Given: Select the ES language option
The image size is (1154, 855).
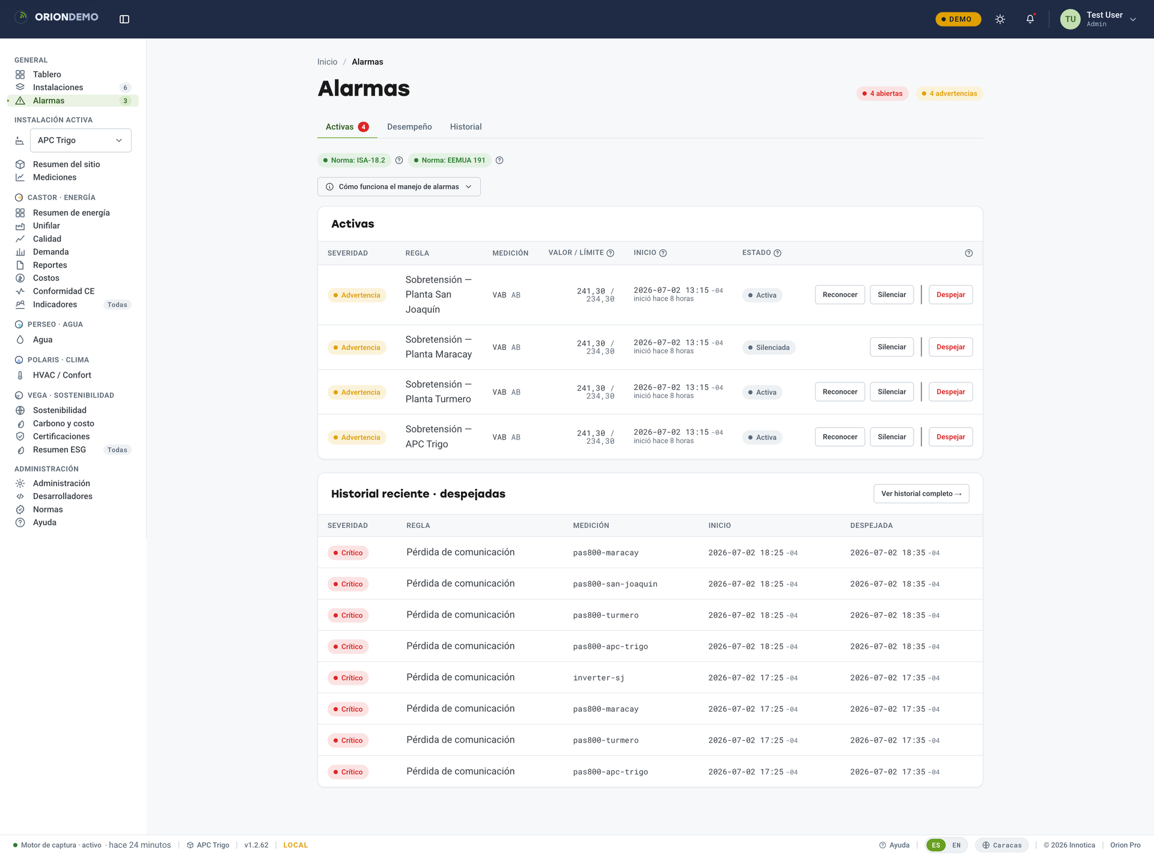Looking at the screenshot, I should [x=936, y=845].
